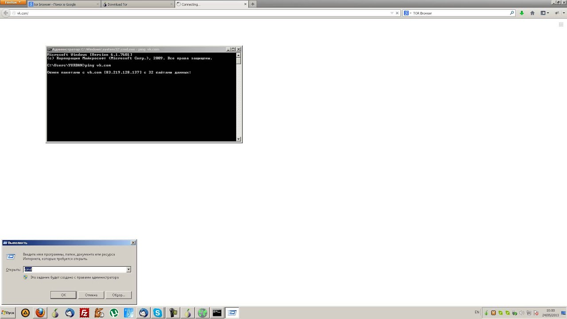This screenshot has width=567, height=319.
Task: Click the cmd window title bar icon
Action: click(50, 49)
